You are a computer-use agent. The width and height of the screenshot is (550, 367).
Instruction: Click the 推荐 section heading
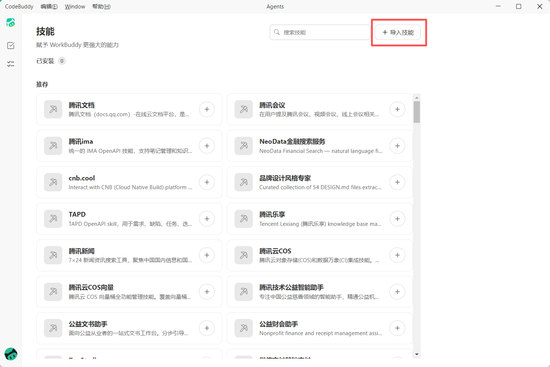coord(42,84)
